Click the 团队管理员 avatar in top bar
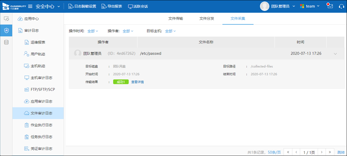Screen dimensions: 347x156 tap(265, 6)
